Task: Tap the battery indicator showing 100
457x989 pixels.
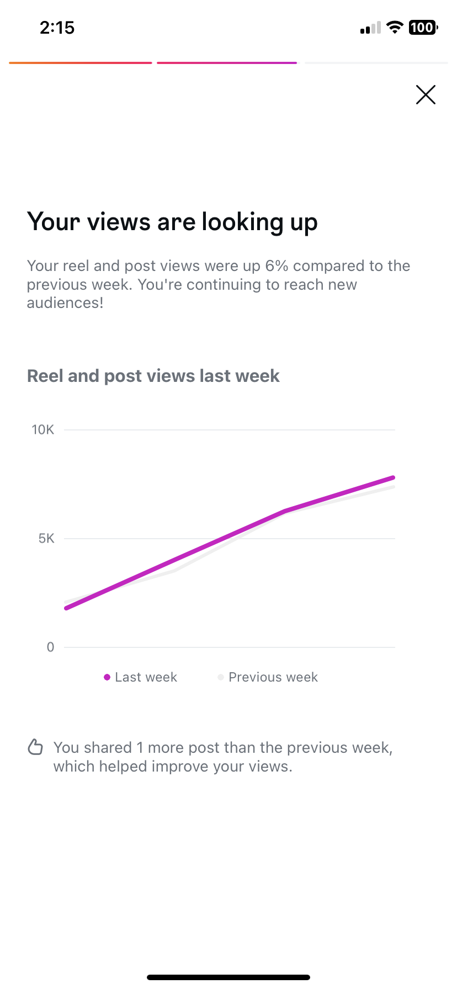Action: (423, 27)
